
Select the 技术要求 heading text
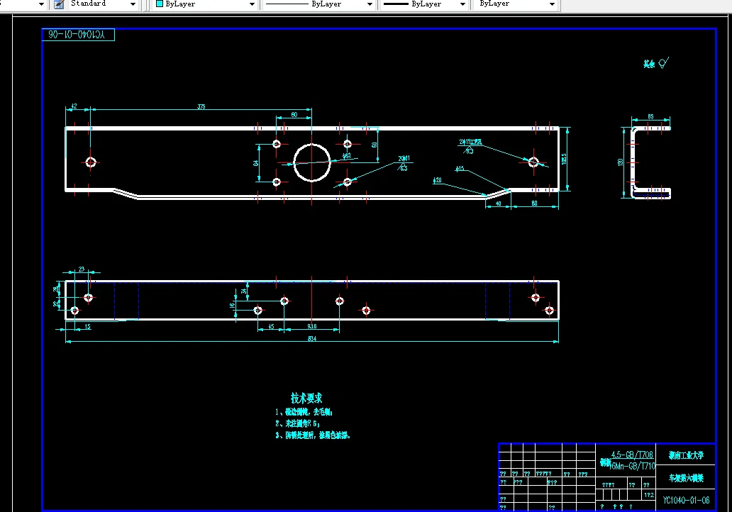[306, 398]
